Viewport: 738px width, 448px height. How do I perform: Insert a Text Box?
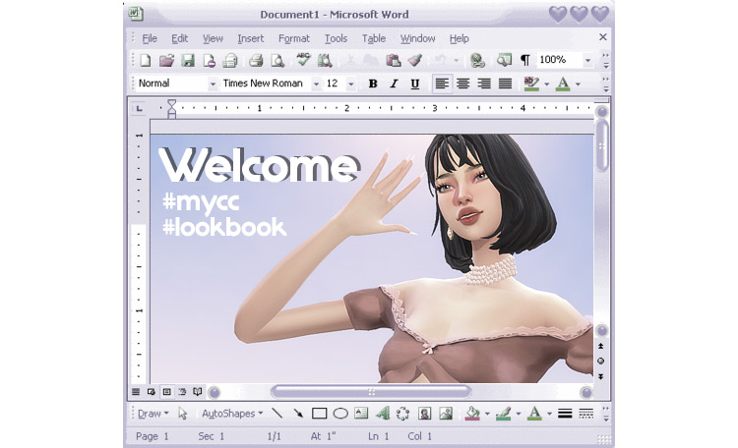[x=361, y=414]
